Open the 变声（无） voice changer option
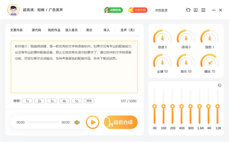The width and height of the screenshot is (229, 142). coord(127,30)
